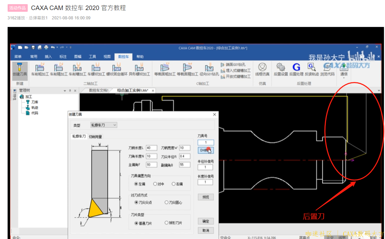The width and height of the screenshot is (385, 239).
Task: Open the 菜单 menu tab
Action: pos(18,57)
